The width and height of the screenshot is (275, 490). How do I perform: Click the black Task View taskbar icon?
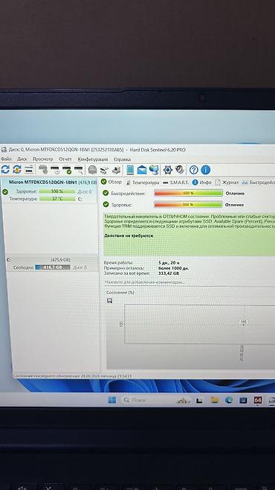tap(199, 401)
